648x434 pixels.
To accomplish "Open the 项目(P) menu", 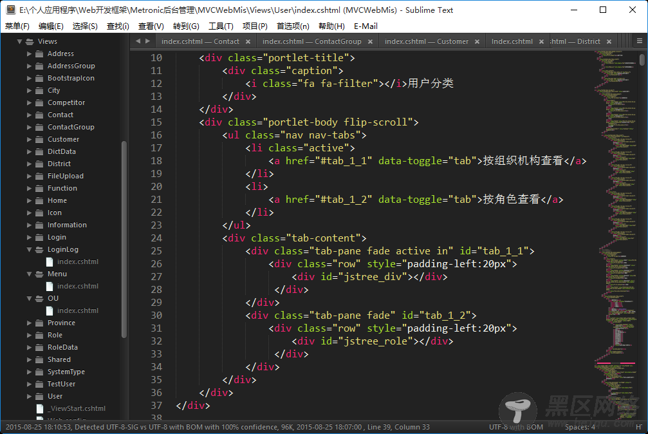I will point(255,26).
